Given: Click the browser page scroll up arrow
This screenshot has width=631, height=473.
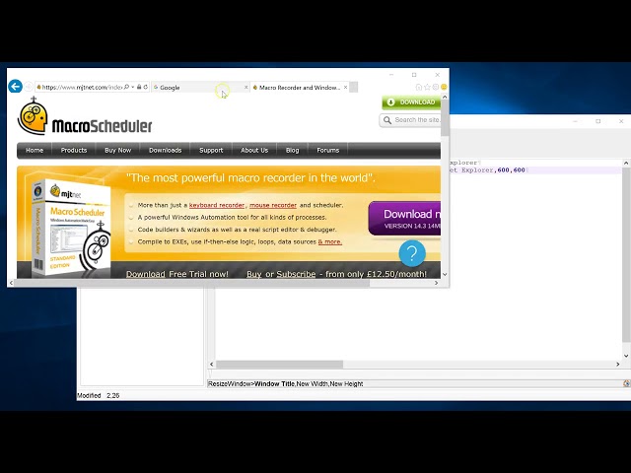Looking at the screenshot, I should pos(445,97).
